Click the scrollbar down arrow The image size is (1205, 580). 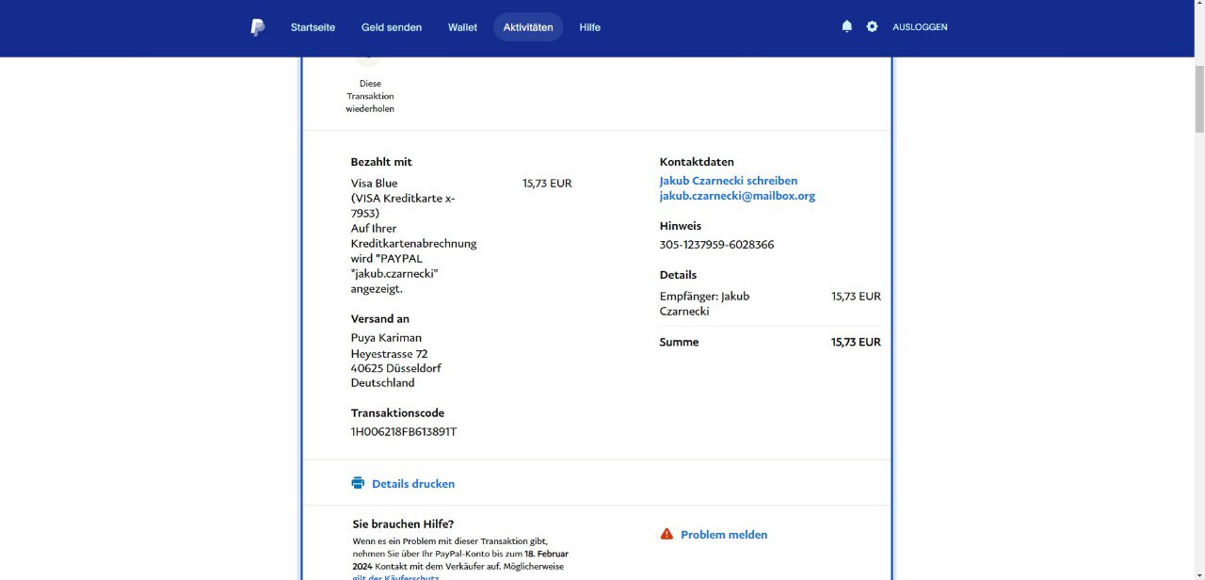(x=1197, y=572)
